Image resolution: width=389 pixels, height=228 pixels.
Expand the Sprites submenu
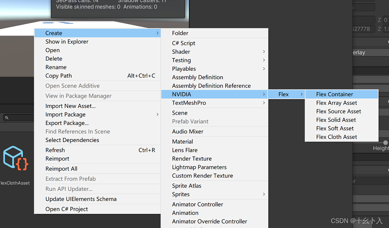point(181,194)
